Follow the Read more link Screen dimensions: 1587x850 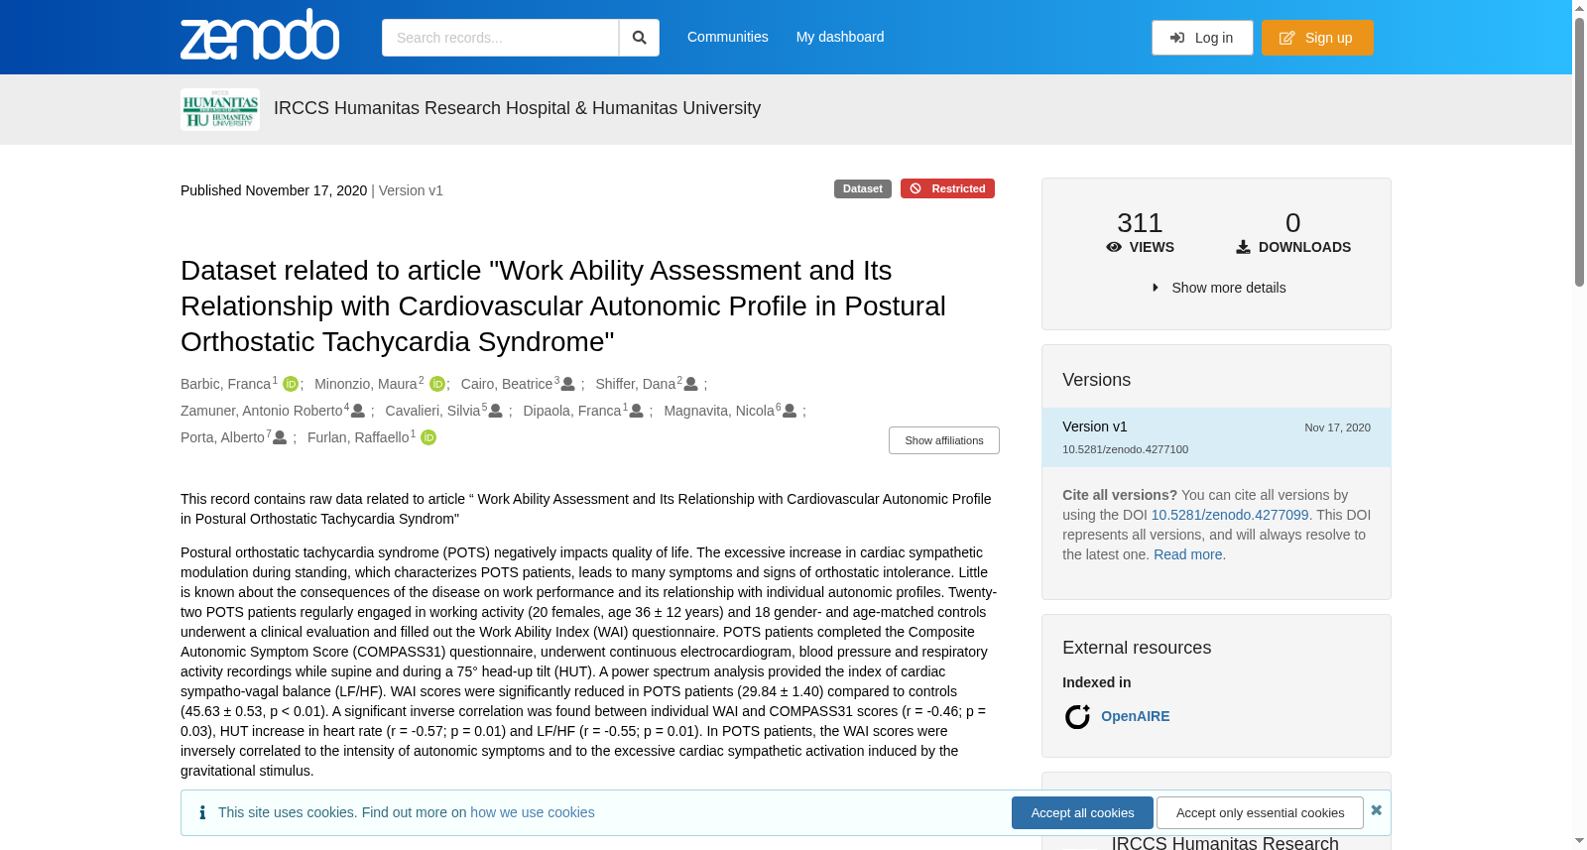pos(1188,554)
